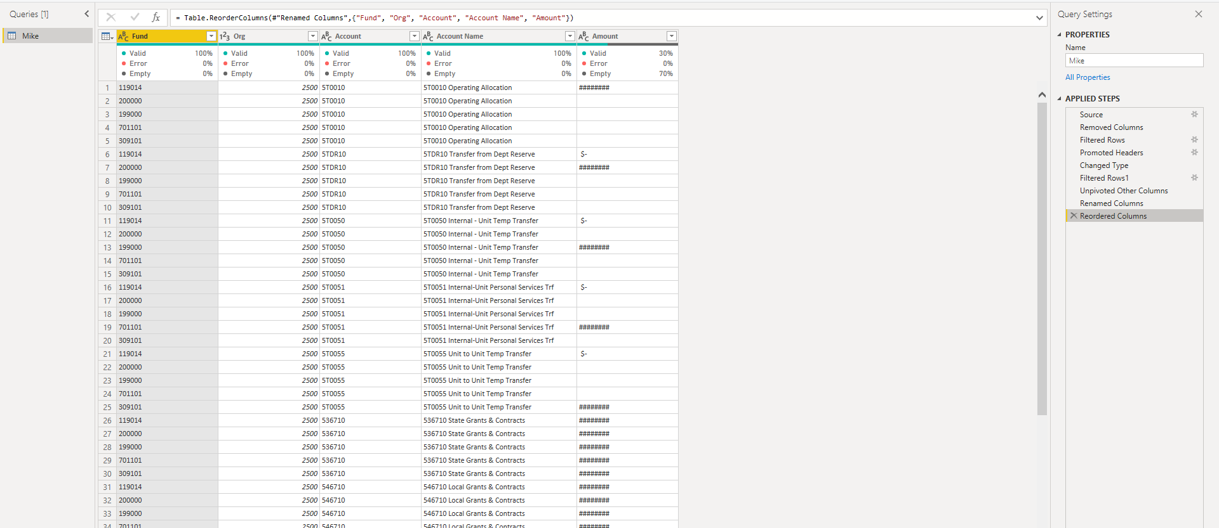Open settings gear for the Source step

1194,114
